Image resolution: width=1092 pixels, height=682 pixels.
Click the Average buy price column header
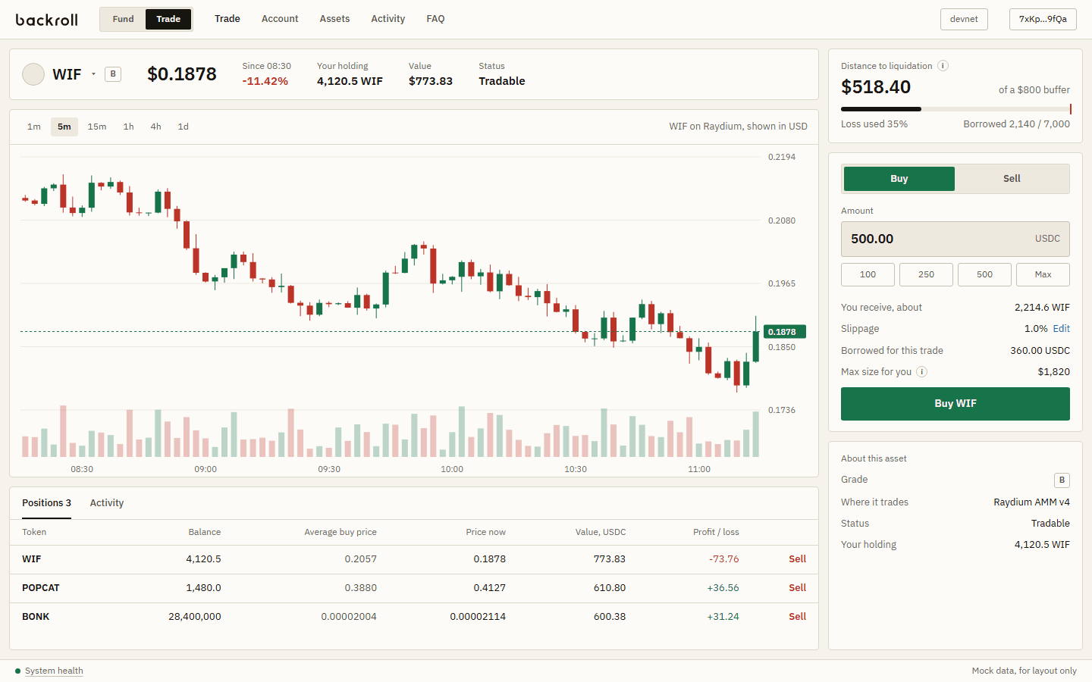pos(340,532)
